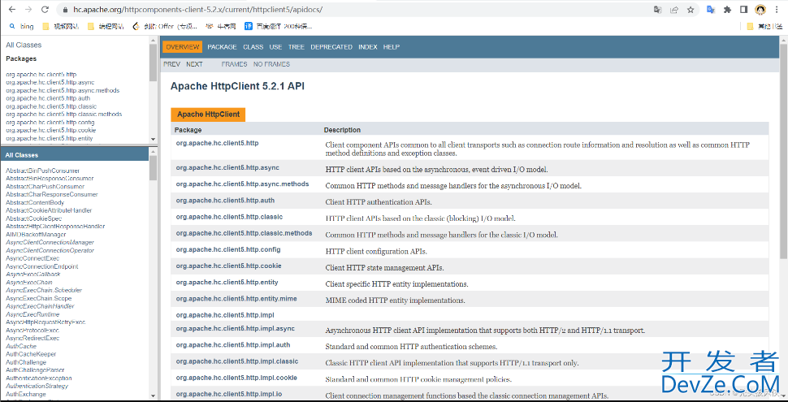Open org.apache.hc.client5.http.async.methods in table
The image size is (788, 402).
pyautogui.click(x=242, y=184)
